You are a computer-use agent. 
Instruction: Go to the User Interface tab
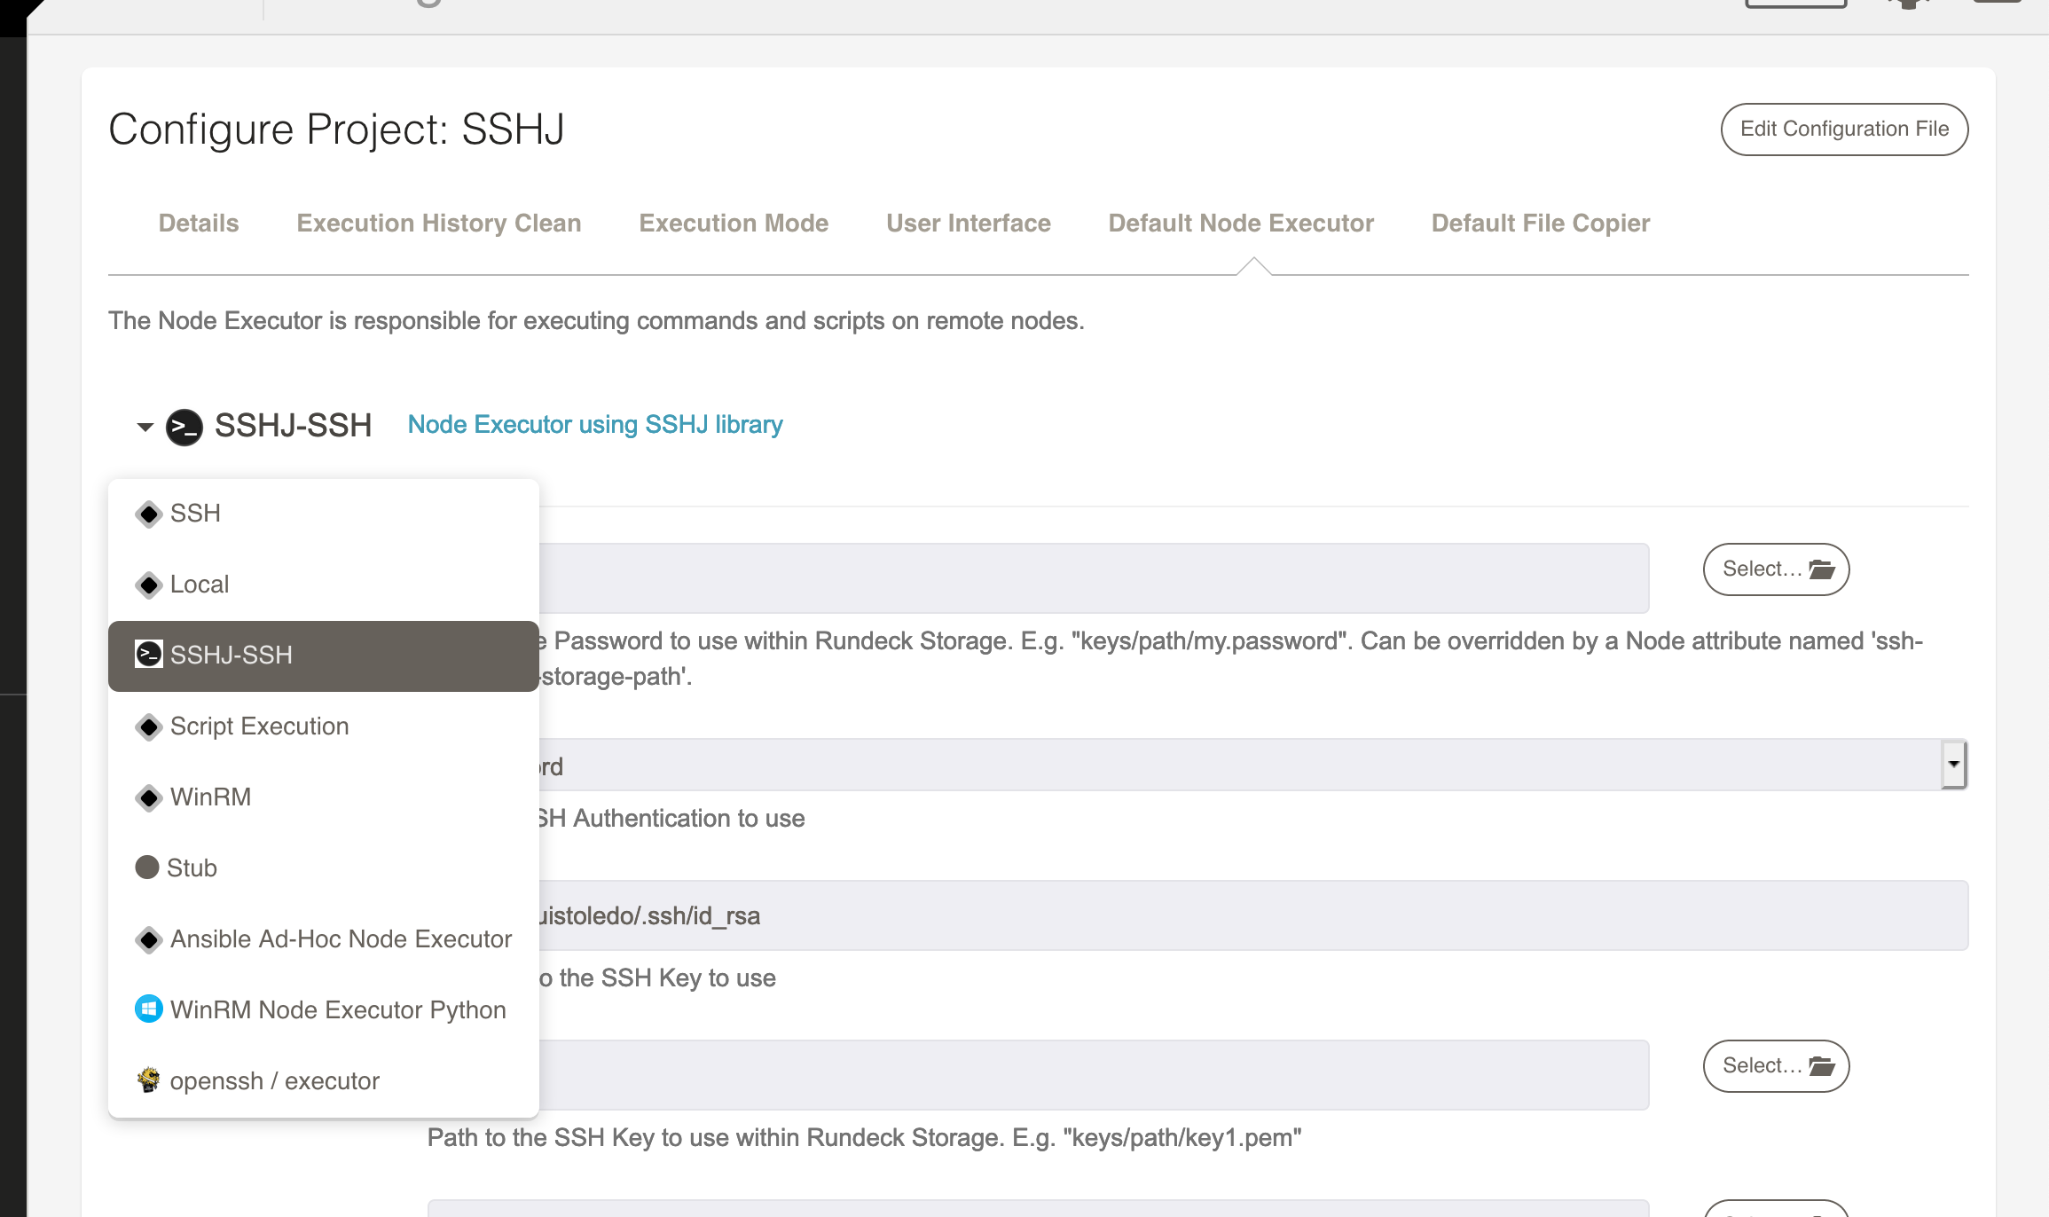point(968,223)
